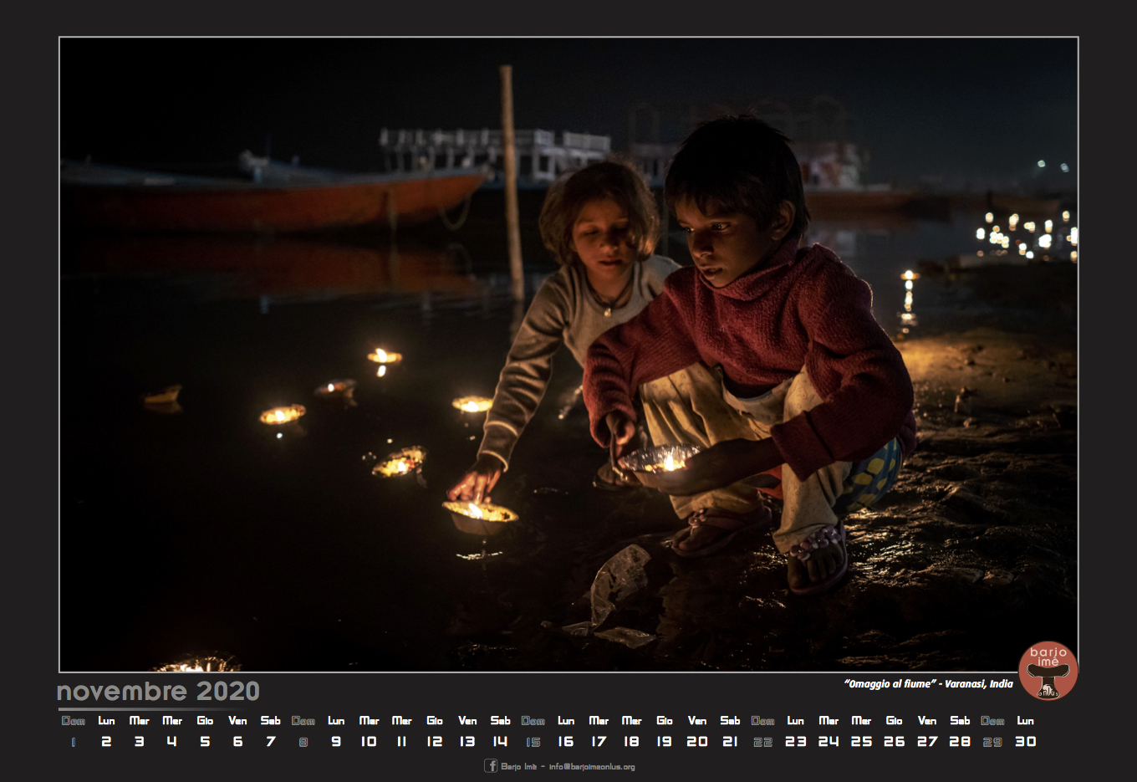Pick Sunday 22 in the date strip
Screen dimensions: 1137x782
[762, 742]
